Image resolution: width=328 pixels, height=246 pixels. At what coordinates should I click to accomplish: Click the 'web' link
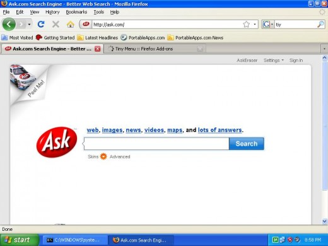click(93, 130)
